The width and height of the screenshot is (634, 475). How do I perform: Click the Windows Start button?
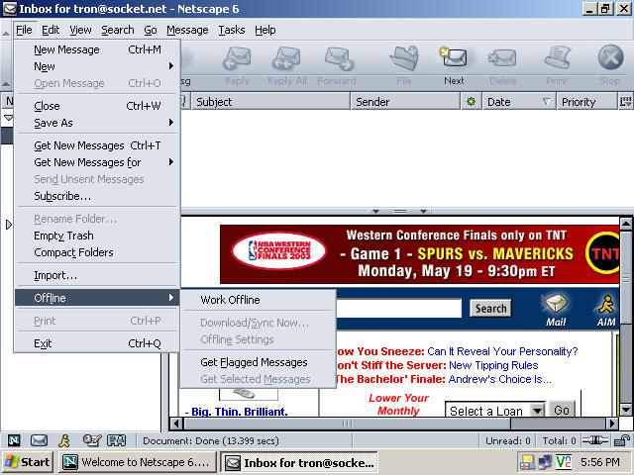tap(27, 461)
